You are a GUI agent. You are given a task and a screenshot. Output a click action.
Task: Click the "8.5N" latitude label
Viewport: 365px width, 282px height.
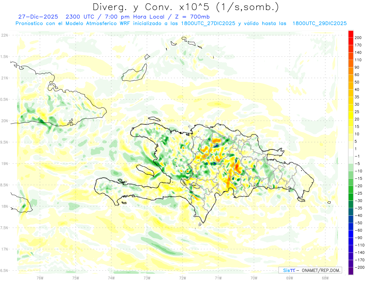click(4, 185)
